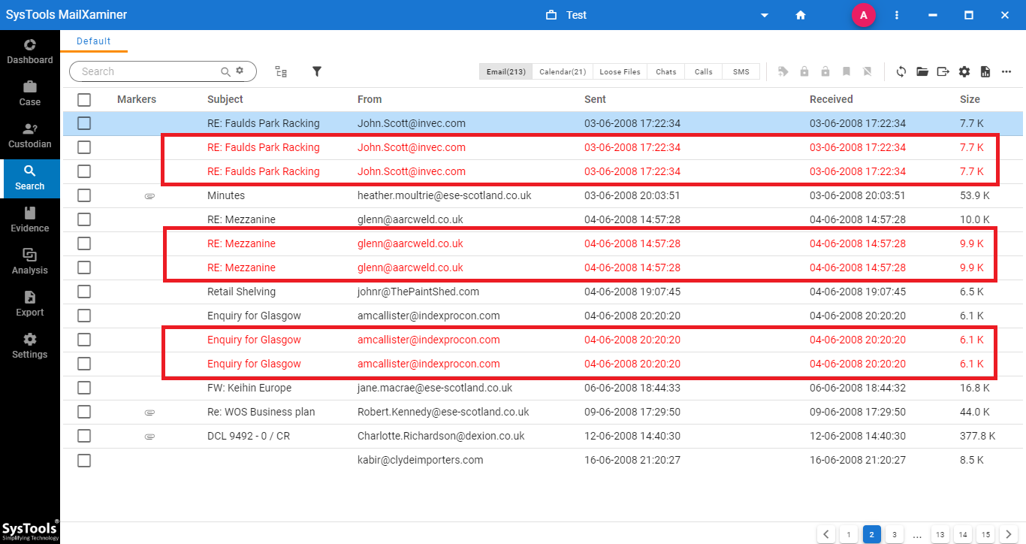Click the report chart file icon
Viewport: 1026px width, 544px height.
pyautogui.click(x=985, y=71)
